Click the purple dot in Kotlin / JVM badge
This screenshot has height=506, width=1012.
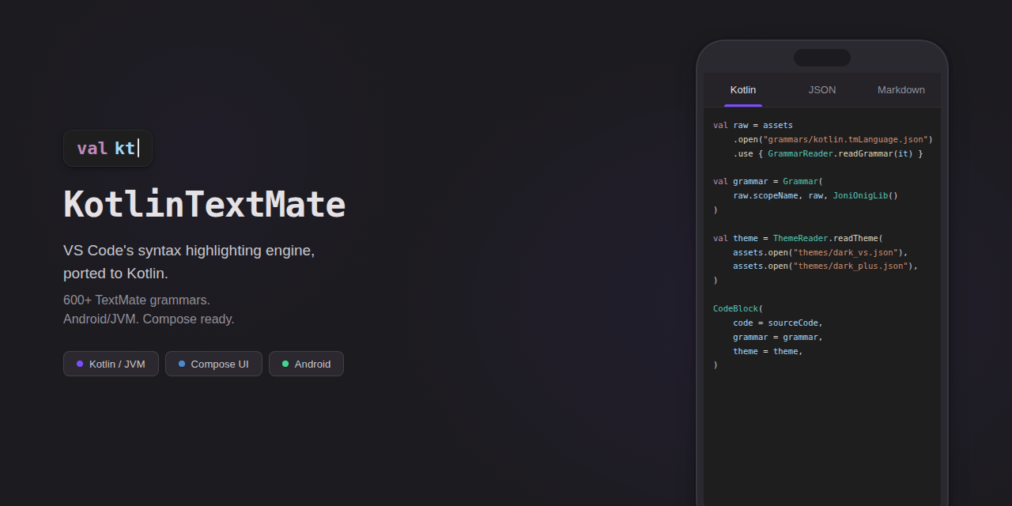[80, 364]
